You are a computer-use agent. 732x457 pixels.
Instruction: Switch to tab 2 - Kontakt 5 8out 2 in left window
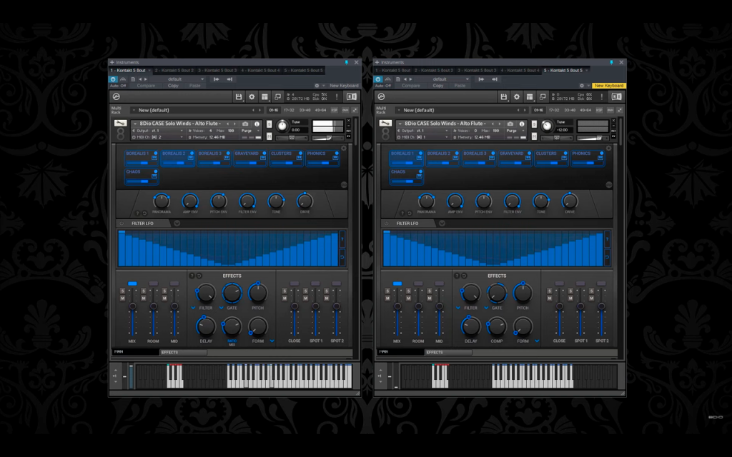pyautogui.click(x=174, y=71)
